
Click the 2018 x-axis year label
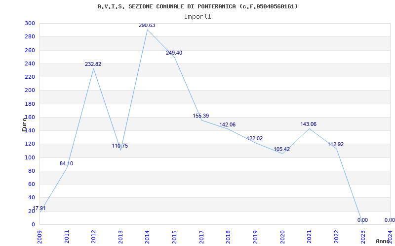(x=228, y=237)
